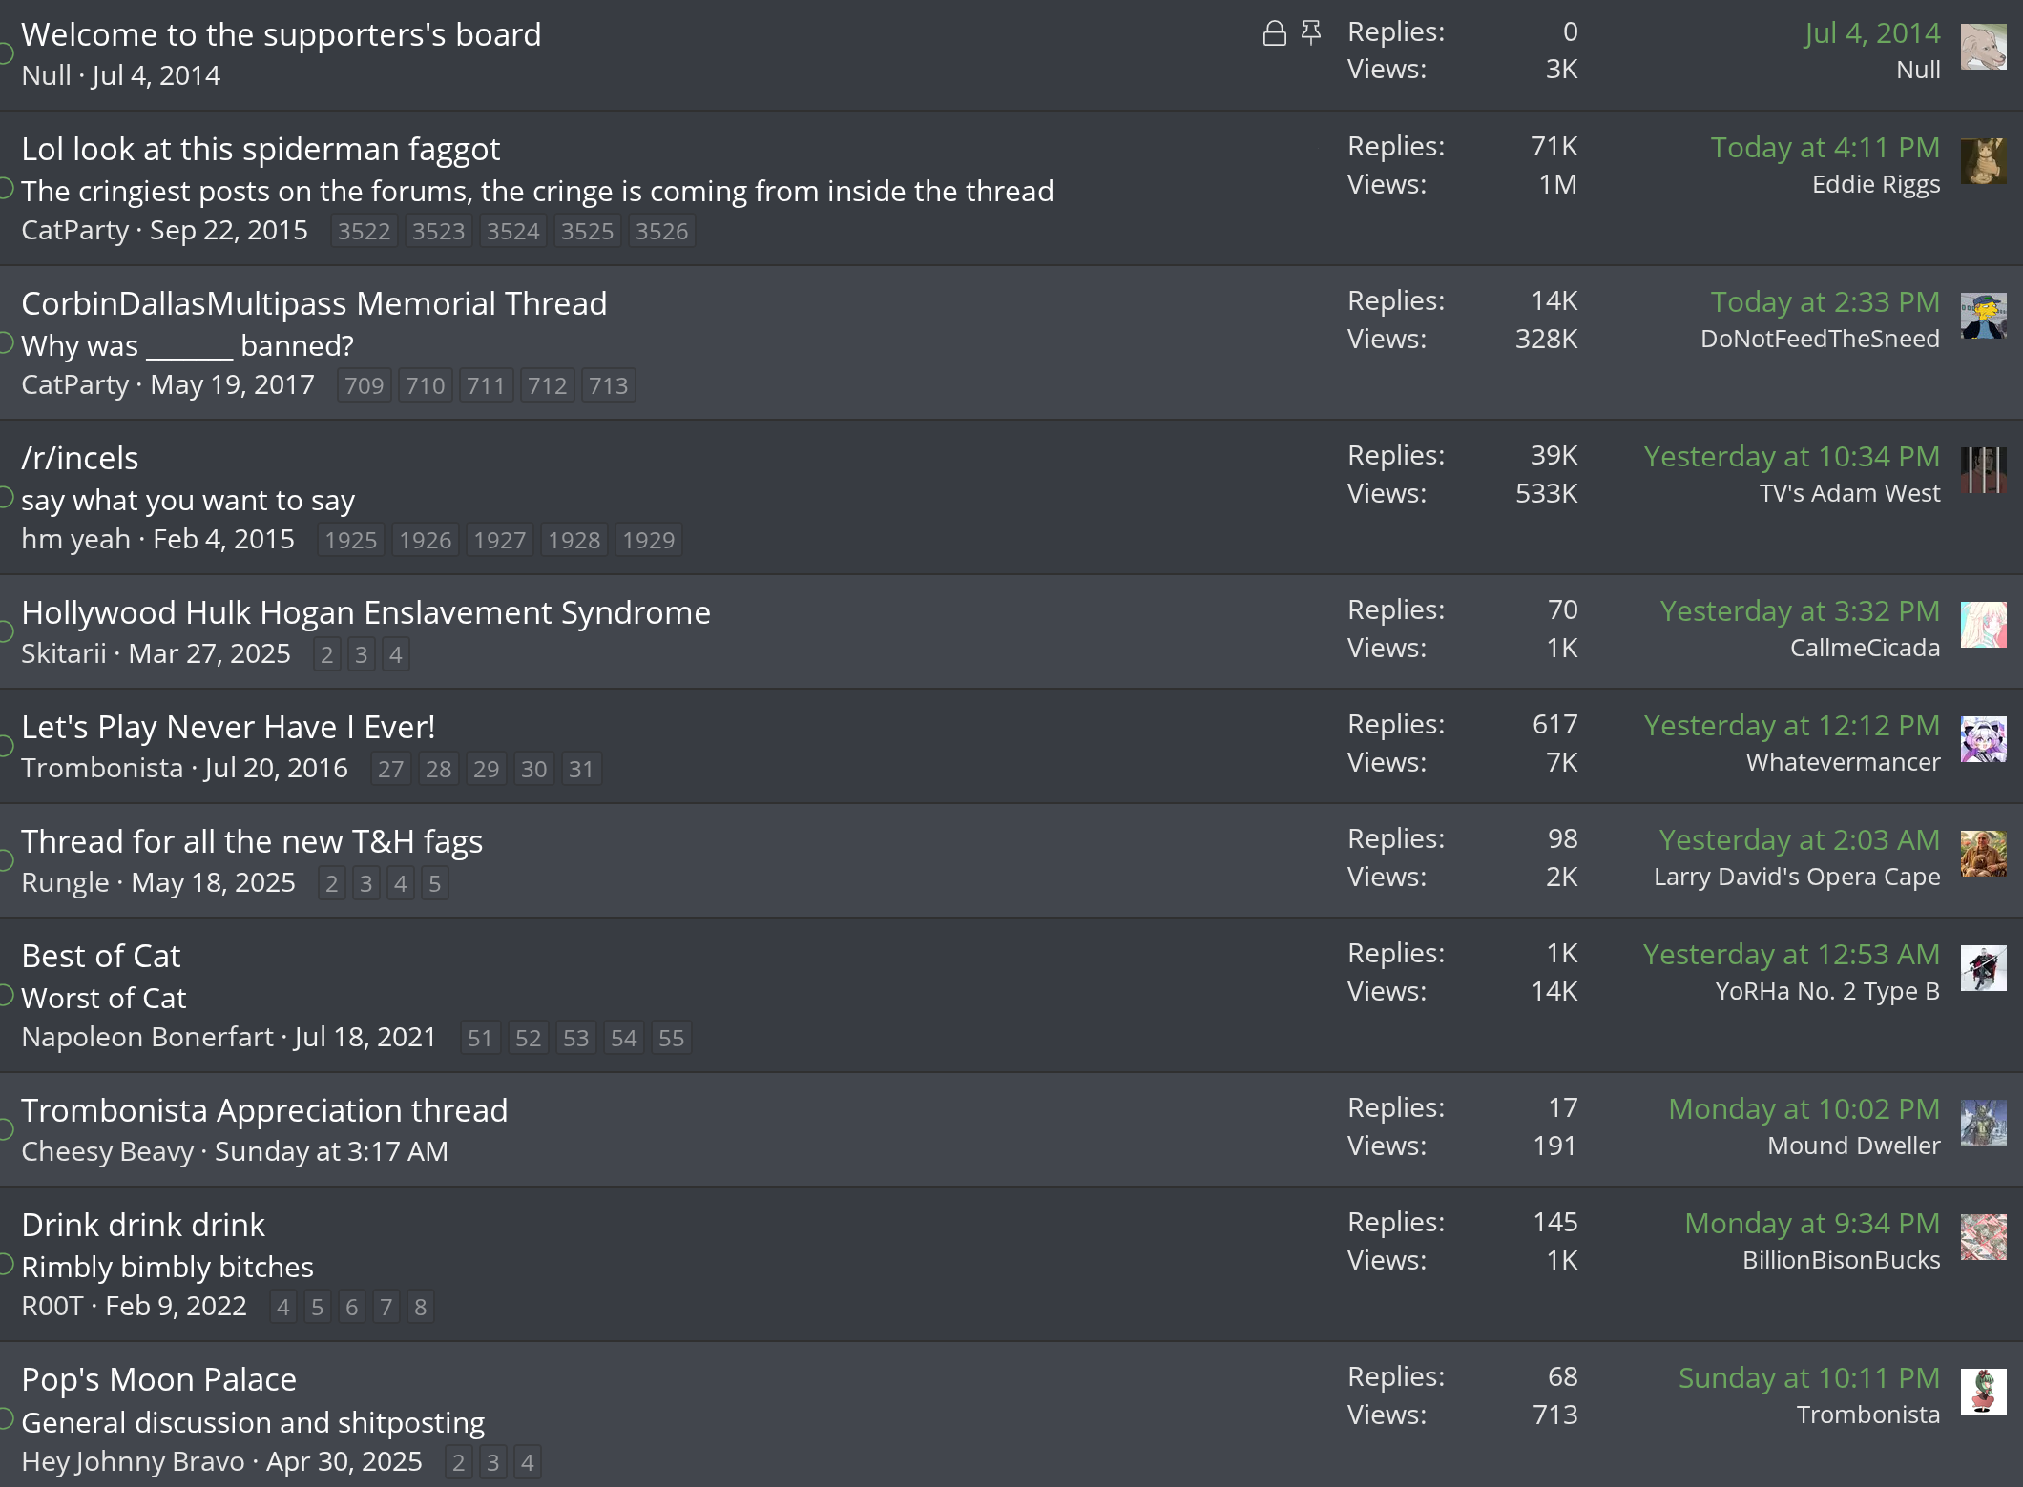Open the profile of Larry David's Opera Cape
The width and height of the screenshot is (2023, 1487).
point(1797,877)
